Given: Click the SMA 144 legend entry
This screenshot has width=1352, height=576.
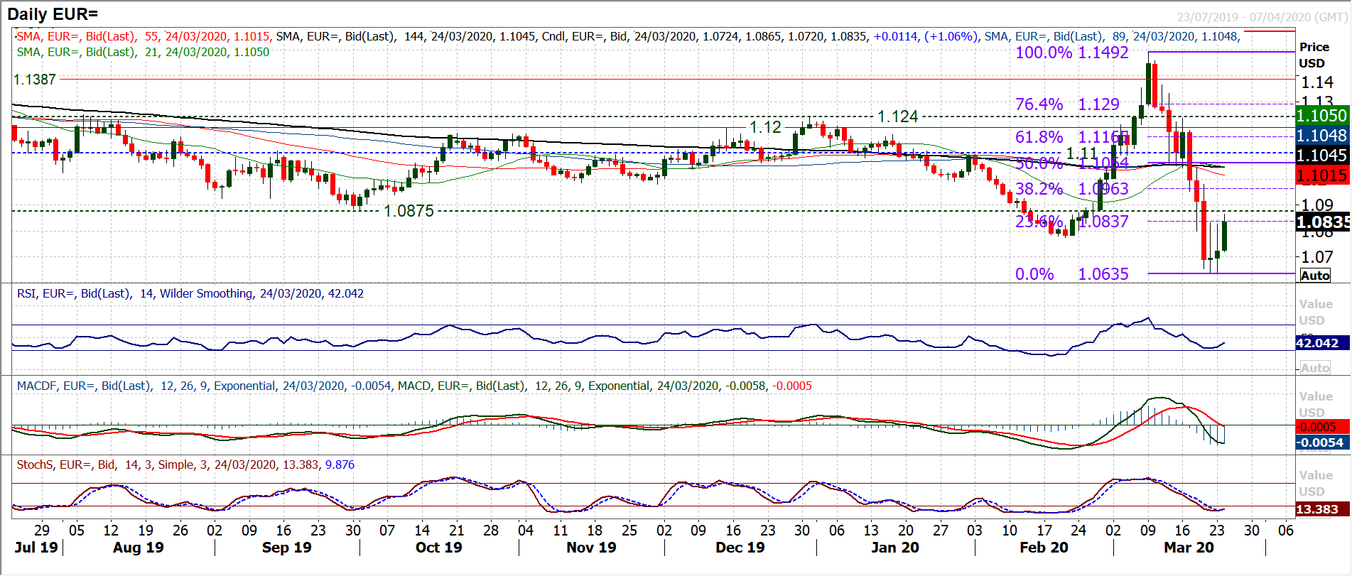Looking at the screenshot, I should pyautogui.click(x=406, y=36).
